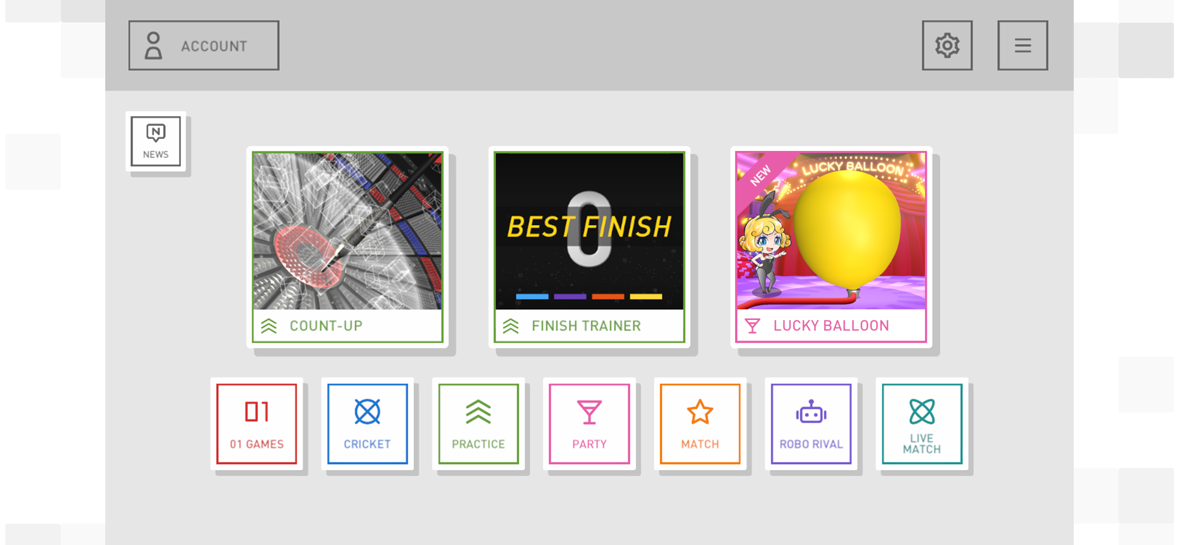Click the COUNT-UP label text

point(326,326)
